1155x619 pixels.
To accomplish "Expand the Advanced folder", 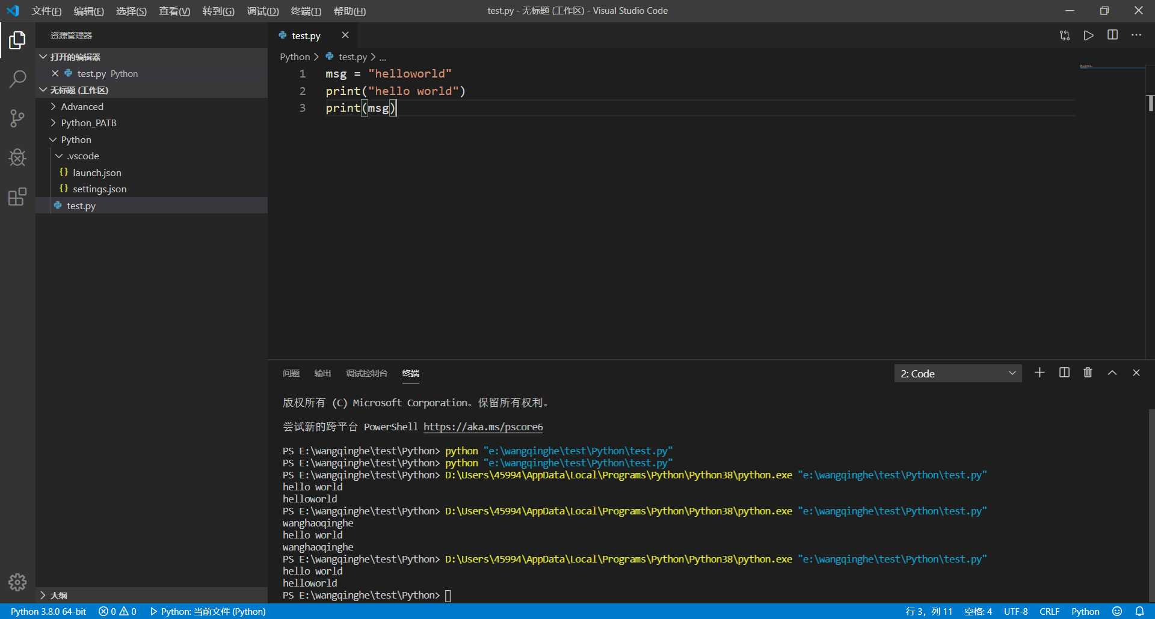I will 82,106.
